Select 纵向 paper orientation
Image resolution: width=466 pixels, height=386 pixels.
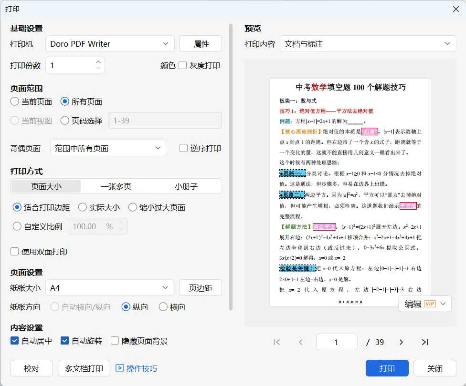(x=126, y=307)
